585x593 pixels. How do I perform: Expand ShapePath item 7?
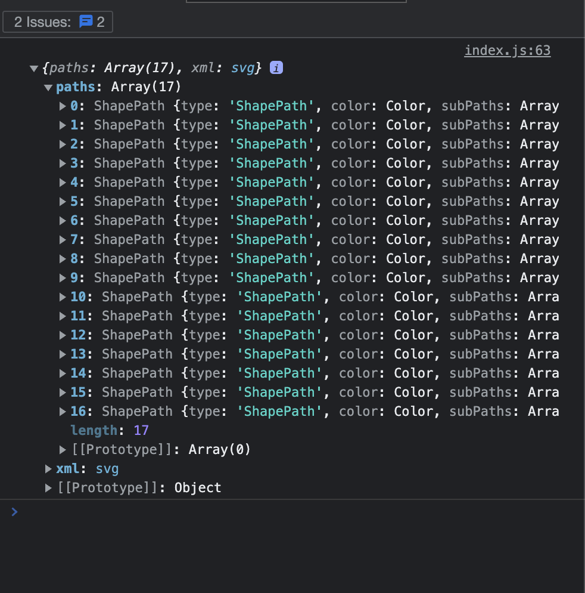[63, 240]
